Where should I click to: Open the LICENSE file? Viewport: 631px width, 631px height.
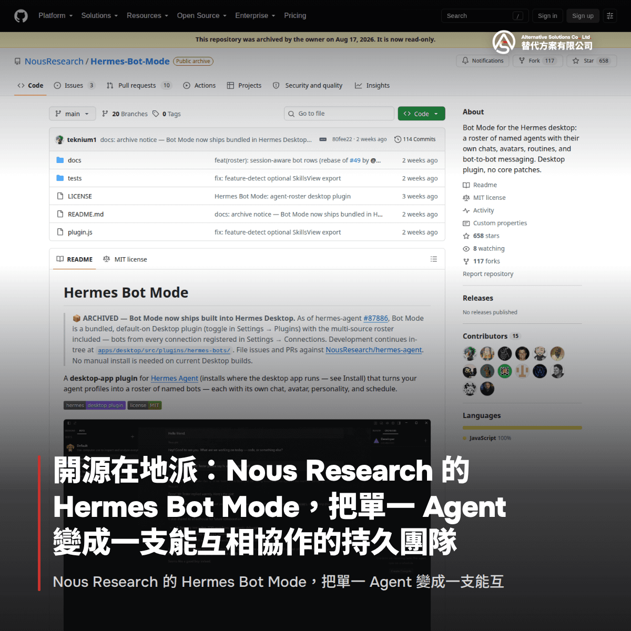[x=80, y=196]
